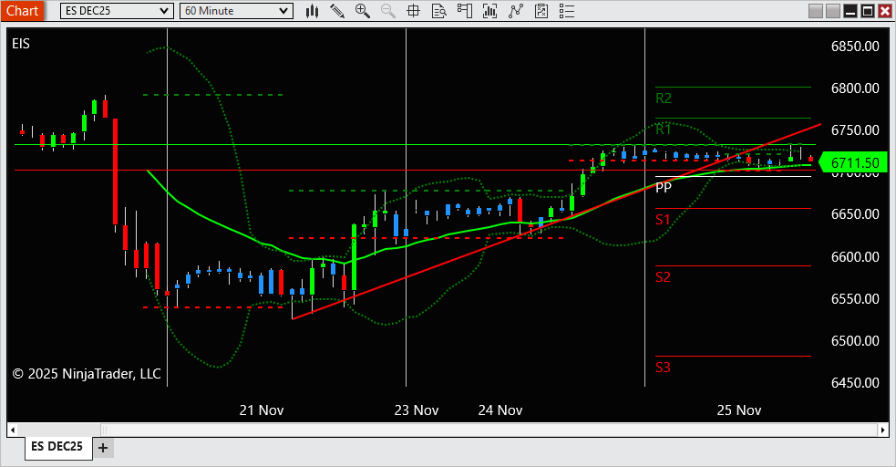This screenshot has height=467, width=896.
Task: Click the PP pivot label
Action: pos(664,188)
